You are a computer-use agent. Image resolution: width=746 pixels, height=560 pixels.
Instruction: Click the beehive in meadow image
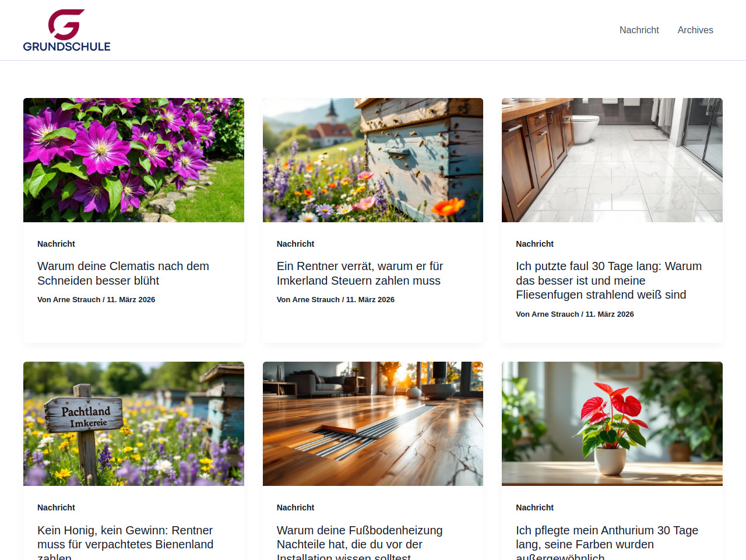373,160
